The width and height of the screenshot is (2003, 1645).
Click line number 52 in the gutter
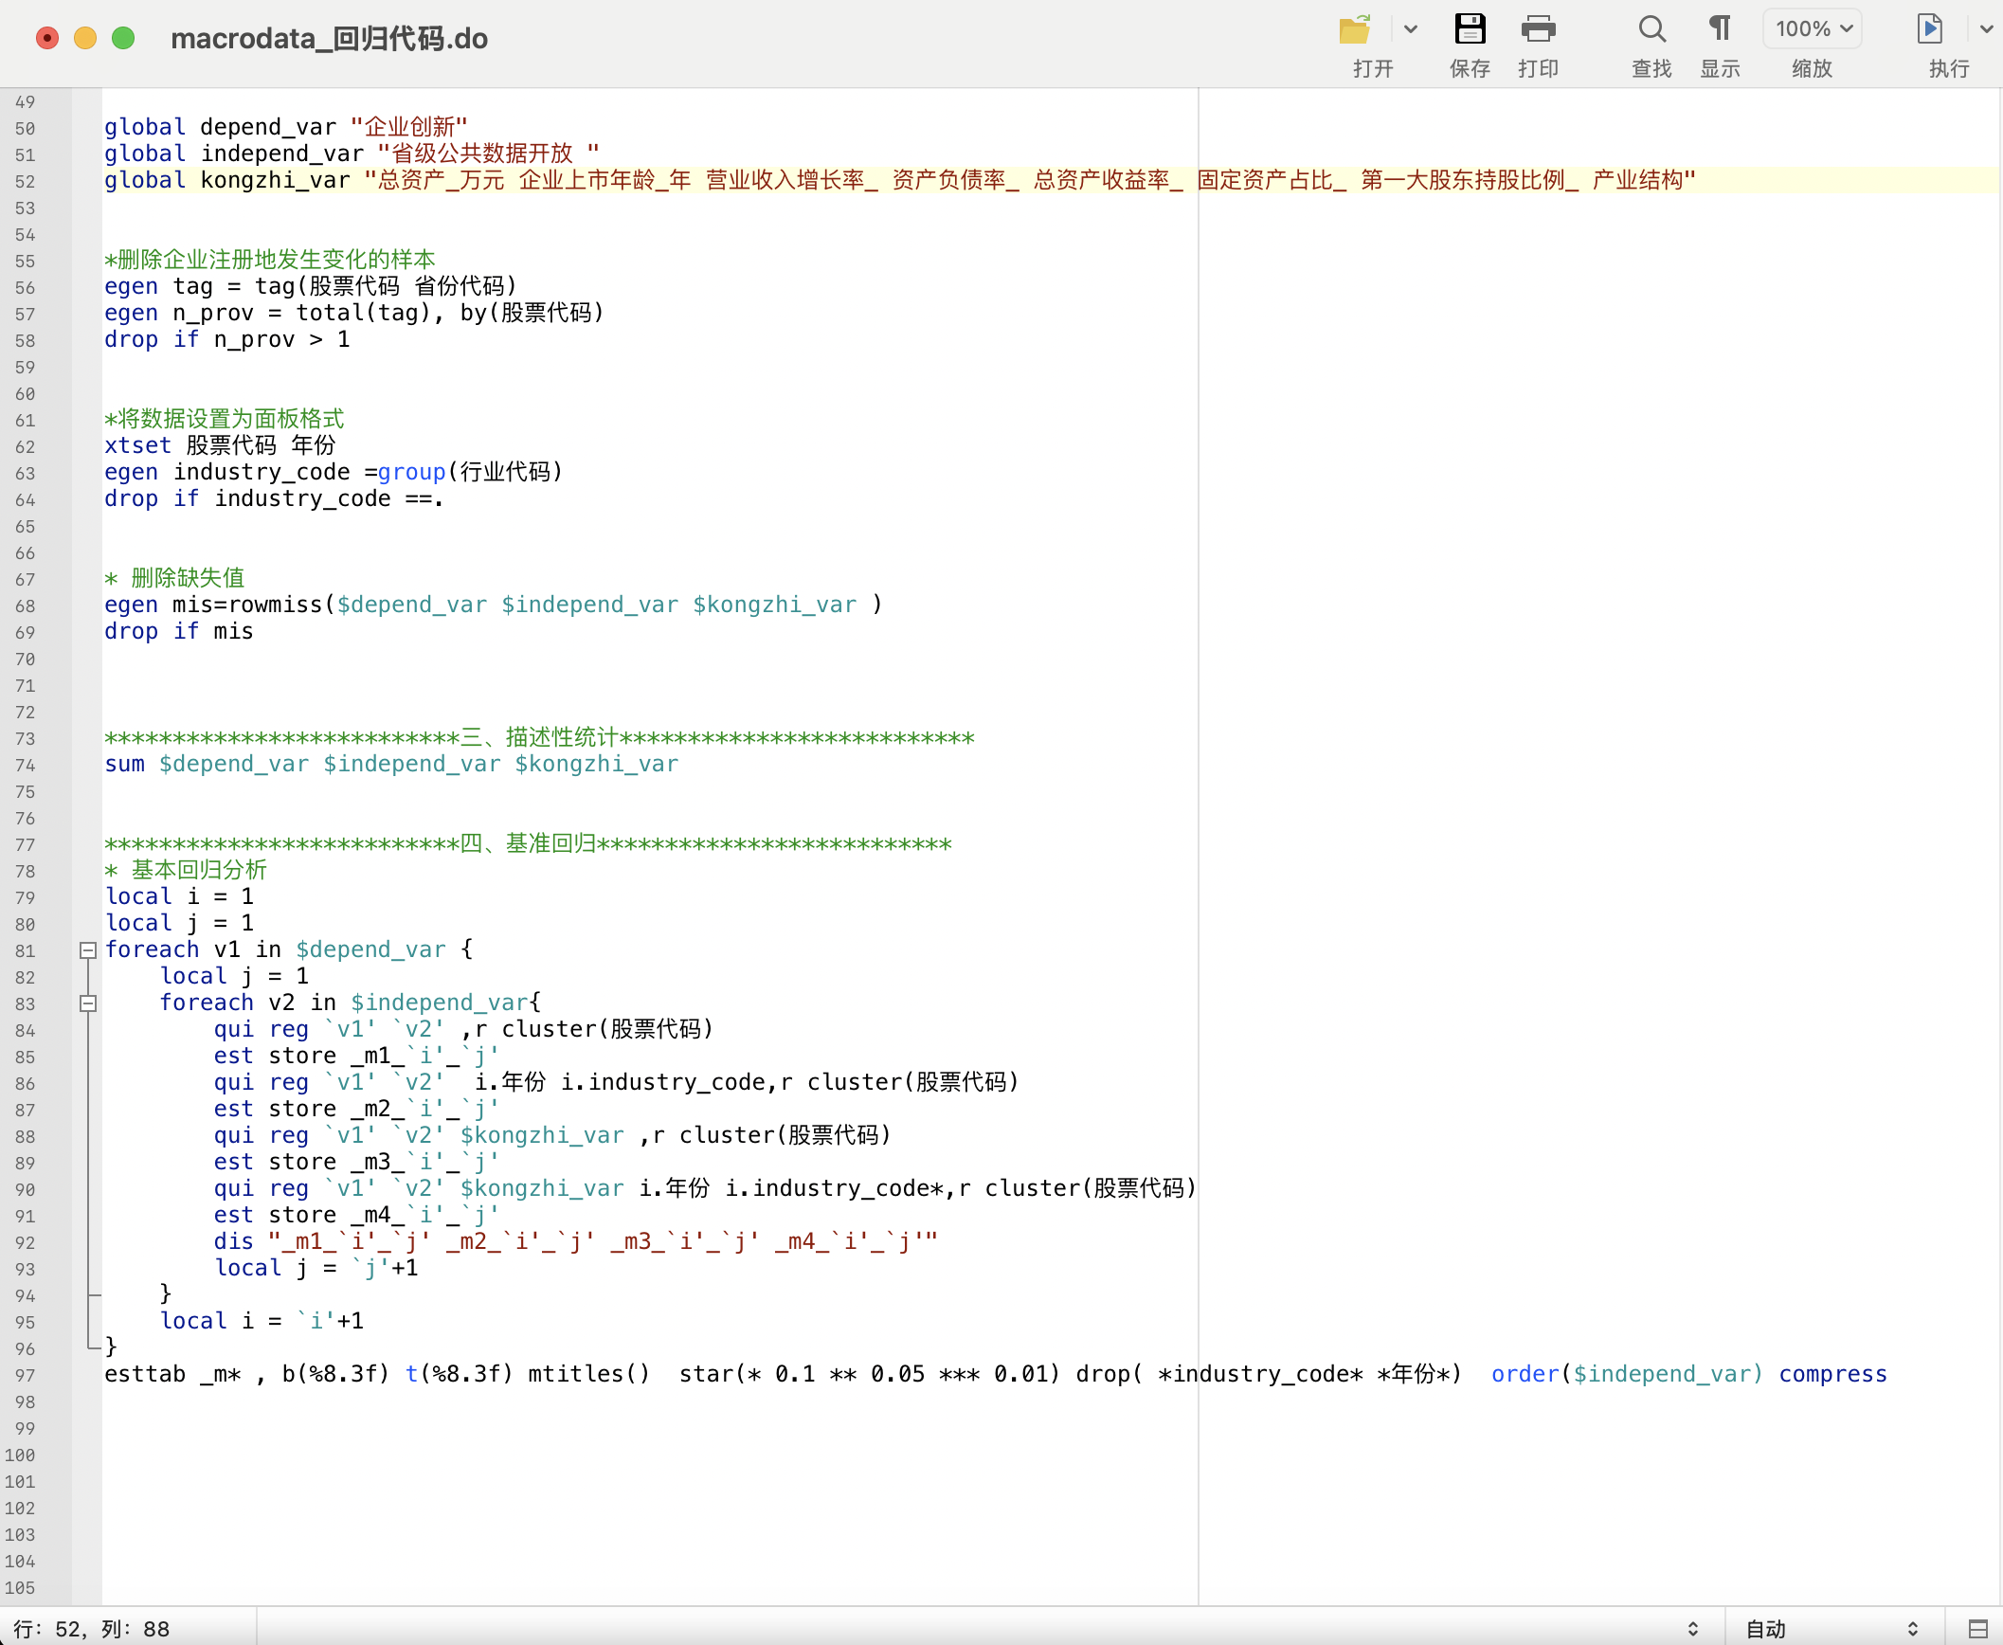click(x=26, y=181)
